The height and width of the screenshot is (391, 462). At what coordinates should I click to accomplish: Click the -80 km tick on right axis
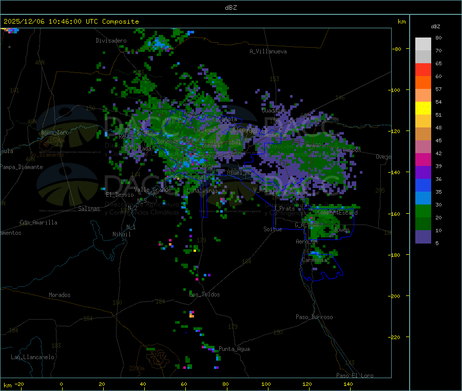(397, 49)
